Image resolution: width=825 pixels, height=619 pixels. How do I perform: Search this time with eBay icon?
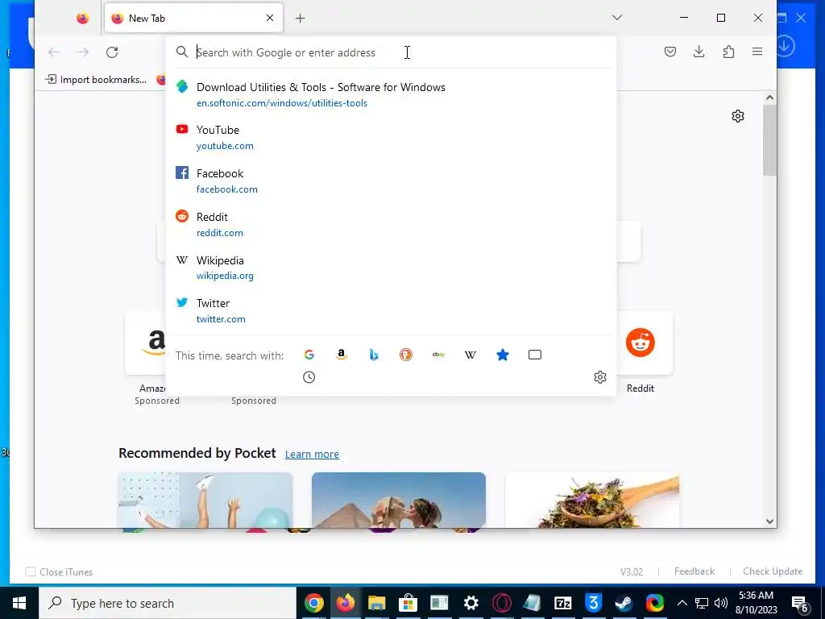438,355
